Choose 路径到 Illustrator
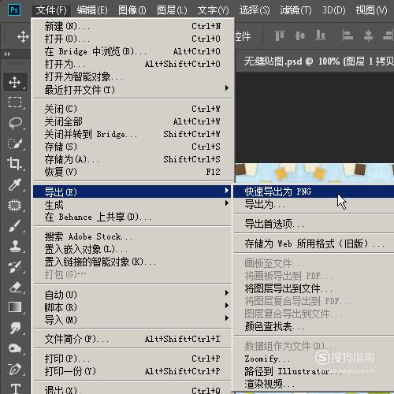The width and height of the screenshot is (394, 394). point(314,371)
